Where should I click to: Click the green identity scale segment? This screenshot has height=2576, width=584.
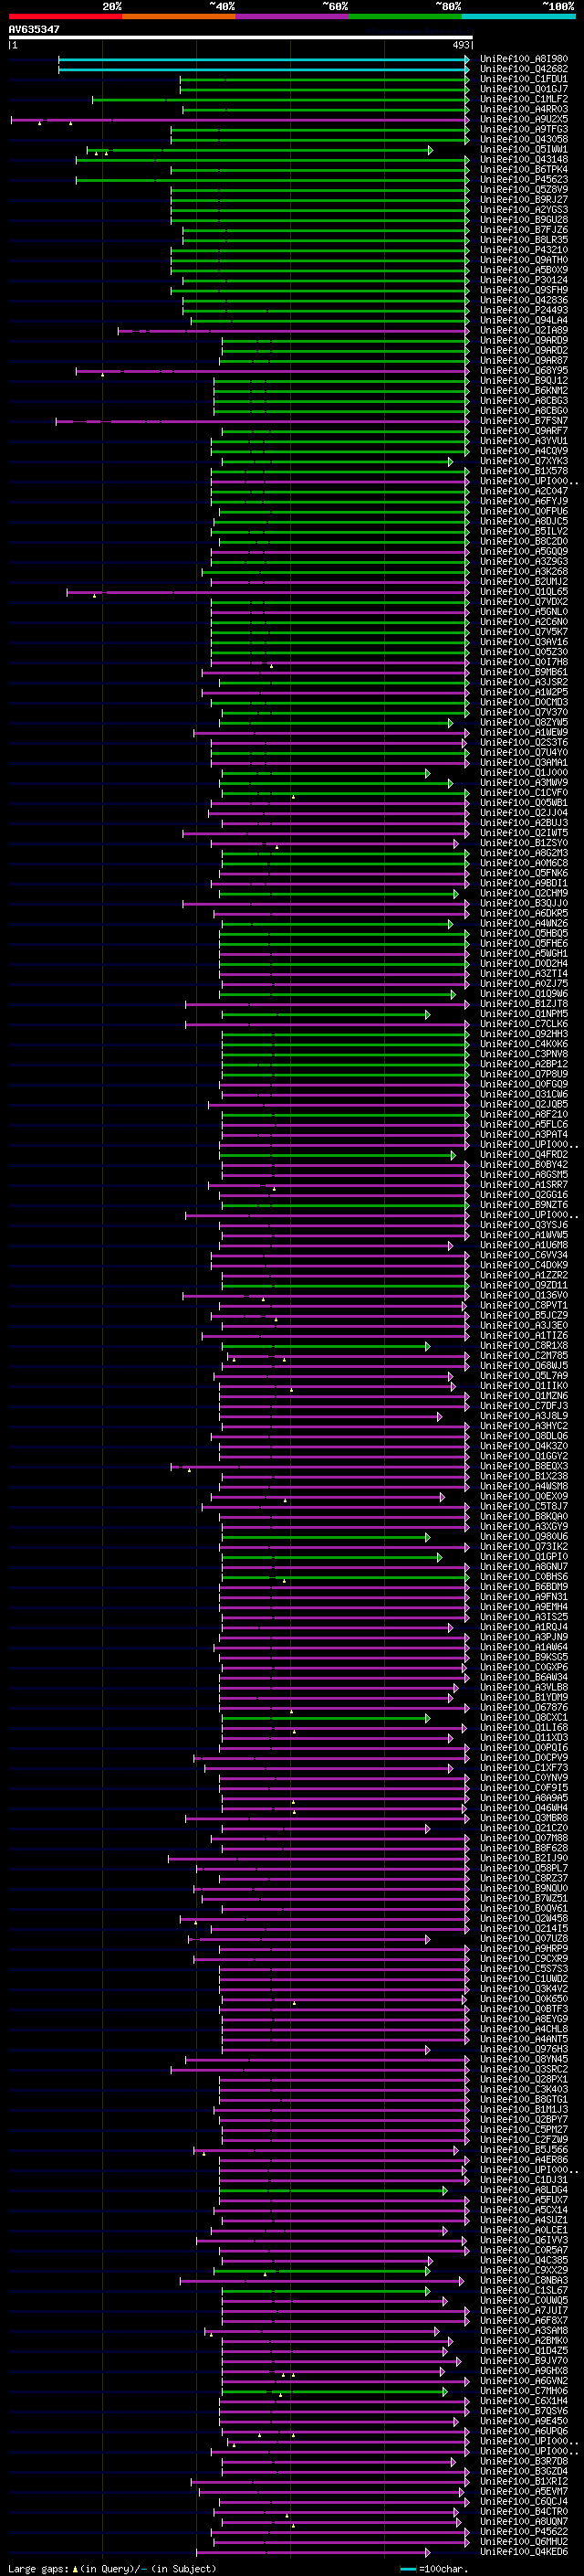pos(405,16)
